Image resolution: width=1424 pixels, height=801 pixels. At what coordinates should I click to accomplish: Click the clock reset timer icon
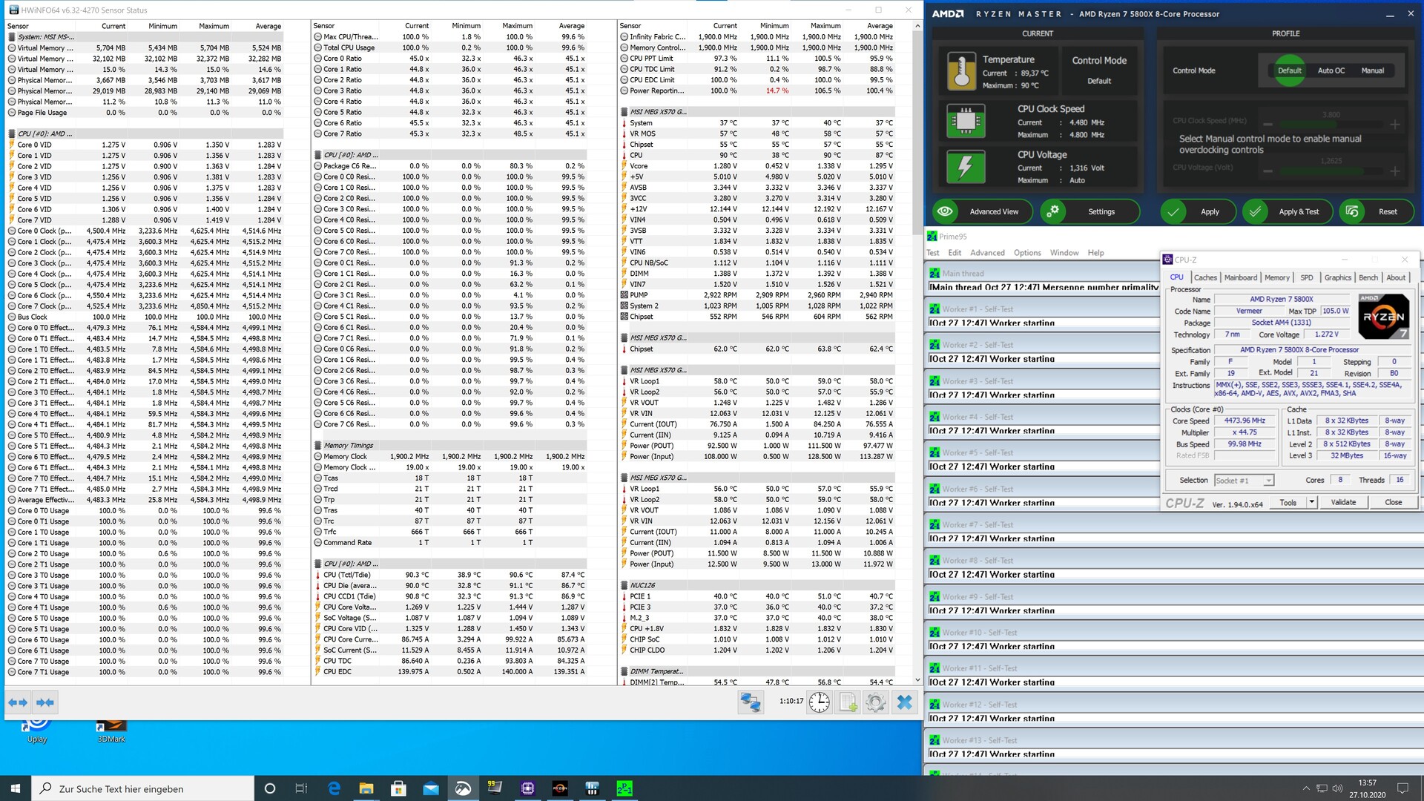click(x=820, y=702)
